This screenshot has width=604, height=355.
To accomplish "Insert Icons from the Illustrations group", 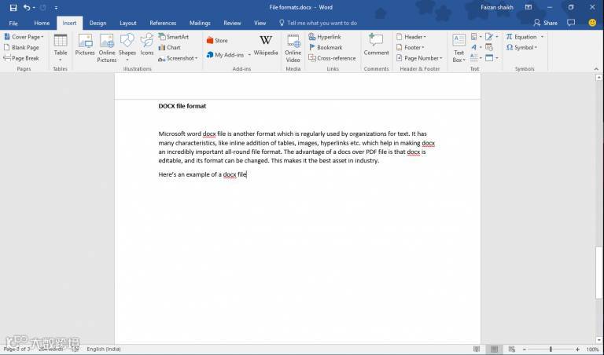I will click(147, 45).
